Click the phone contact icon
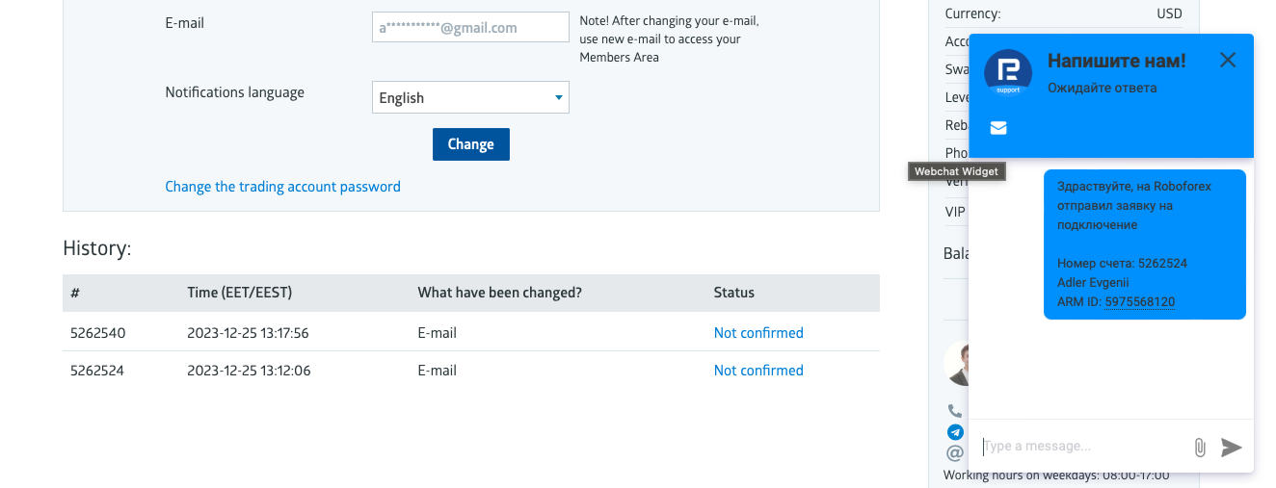This screenshot has width=1276, height=488. pyautogui.click(x=955, y=411)
